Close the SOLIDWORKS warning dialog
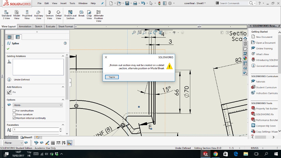281x158 pixels. pyautogui.click(x=106, y=57)
